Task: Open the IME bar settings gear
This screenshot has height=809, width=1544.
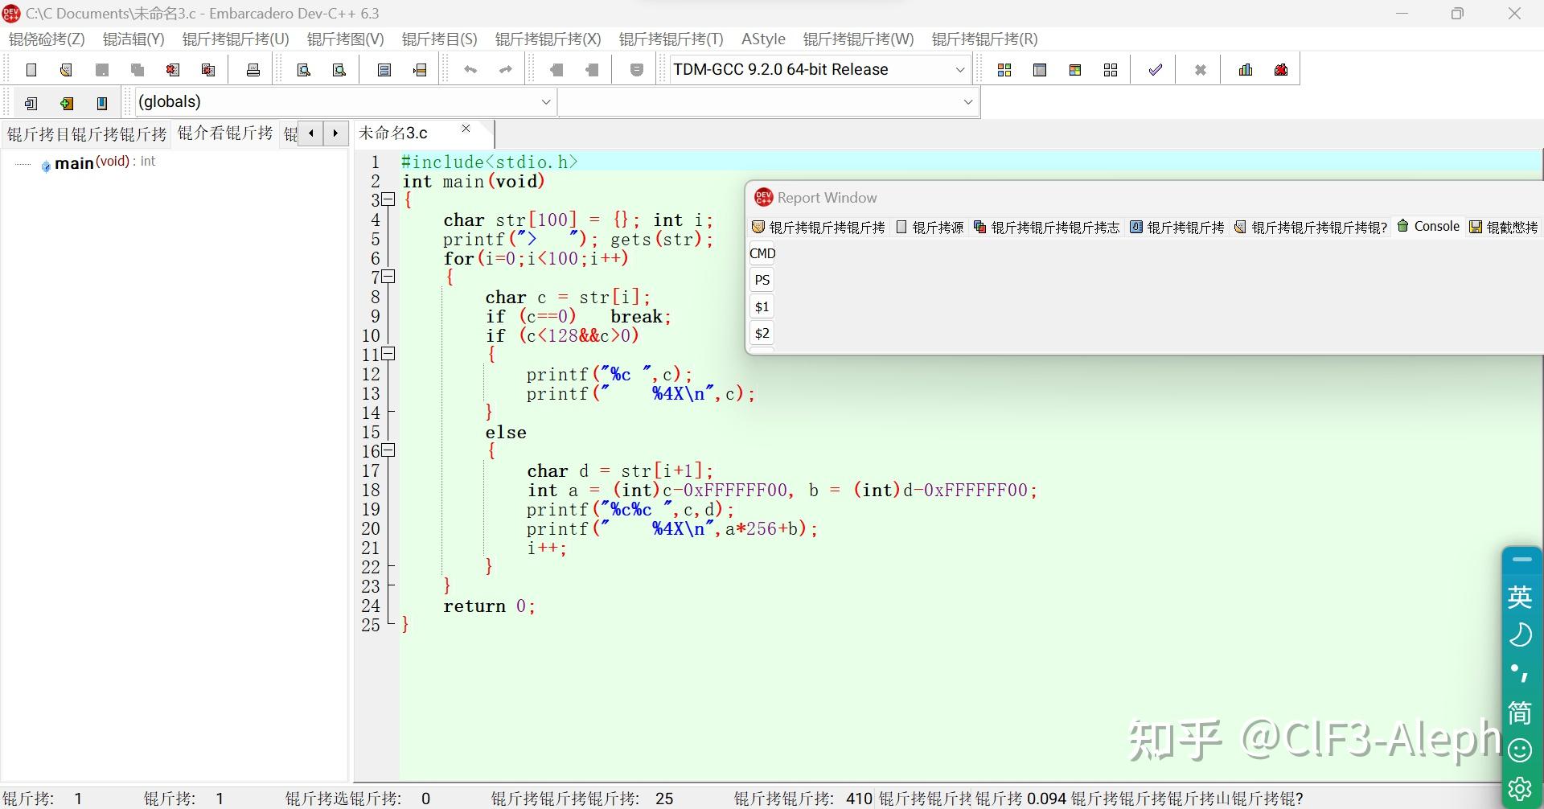Action: point(1520,790)
